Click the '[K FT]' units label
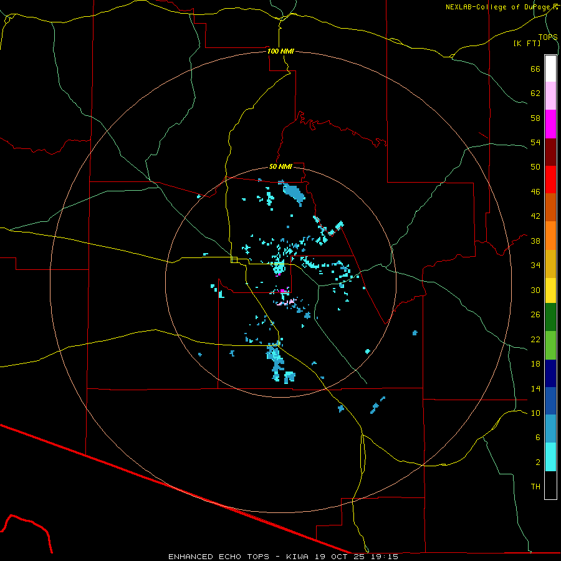 [x=527, y=43]
